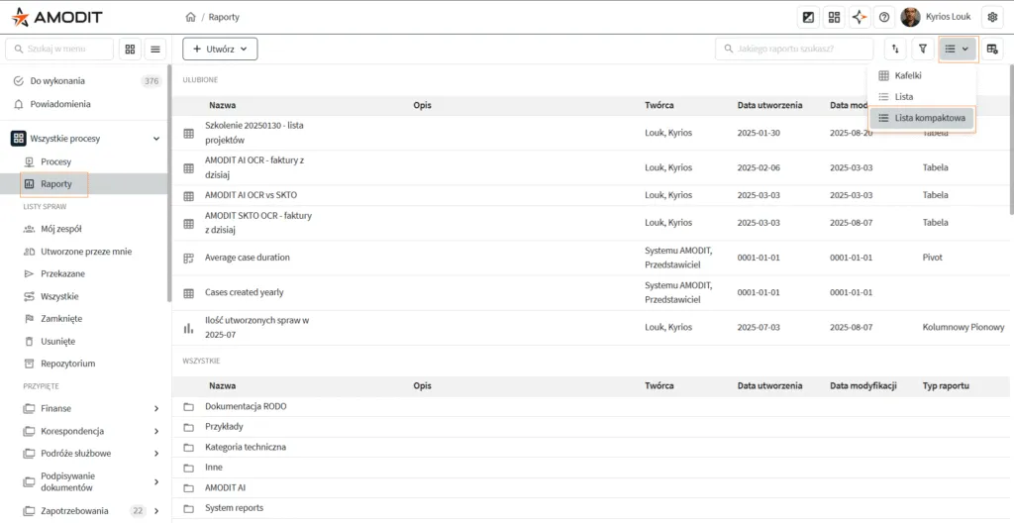Open the view mode dropdown
The width and height of the screenshot is (1014, 523).
coord(958,50)
